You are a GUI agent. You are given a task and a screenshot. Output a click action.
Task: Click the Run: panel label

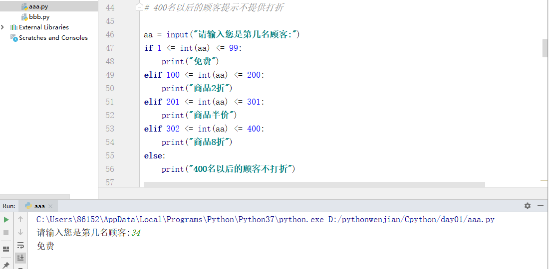[x=9, y=206]
